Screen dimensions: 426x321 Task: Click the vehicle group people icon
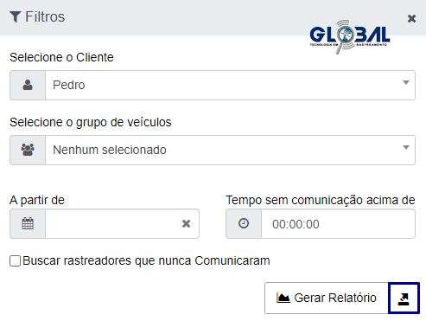tap(28, 150)
